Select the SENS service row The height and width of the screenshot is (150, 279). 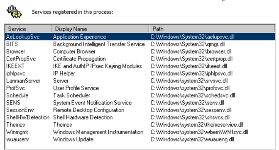[140, 103]
